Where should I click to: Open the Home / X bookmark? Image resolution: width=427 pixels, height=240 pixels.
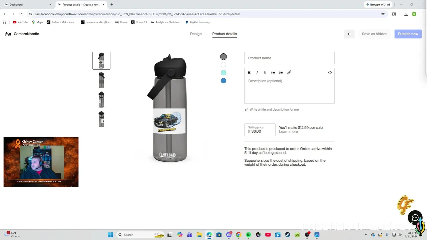[x=139, y=22]
